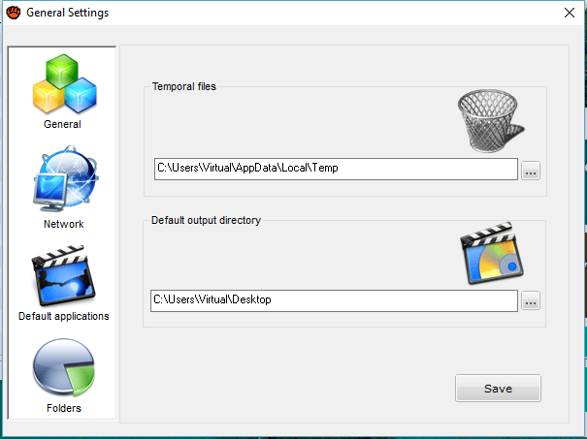The width and height of the screenshot is (587, 439).
Task: Click the "General" text label in sidebar
Action: [x=62, y=124]
